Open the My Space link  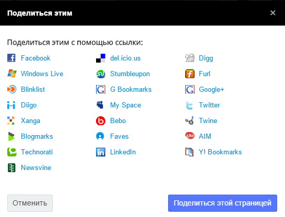(125, 105)
